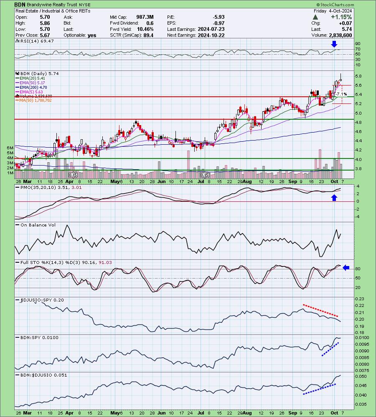The width and height of the screenshot is (376, 417).
Task: Click the orange MA(50) legend line swatch
Action: [x=17, y=100]
